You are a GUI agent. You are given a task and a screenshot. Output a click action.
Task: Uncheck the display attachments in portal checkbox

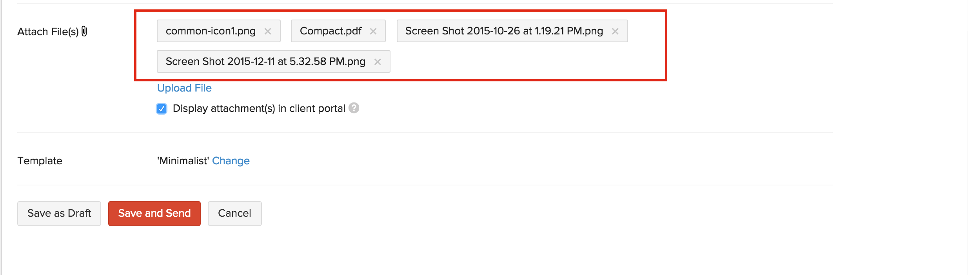click(x=162, y=109)
